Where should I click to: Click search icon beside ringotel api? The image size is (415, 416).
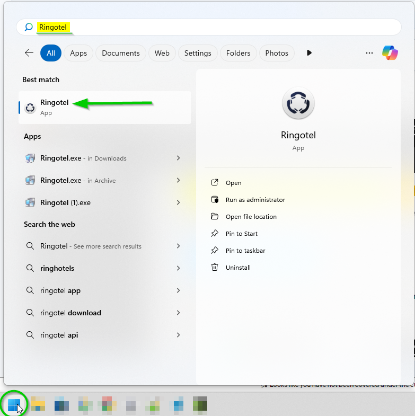[x=30, y=335]
